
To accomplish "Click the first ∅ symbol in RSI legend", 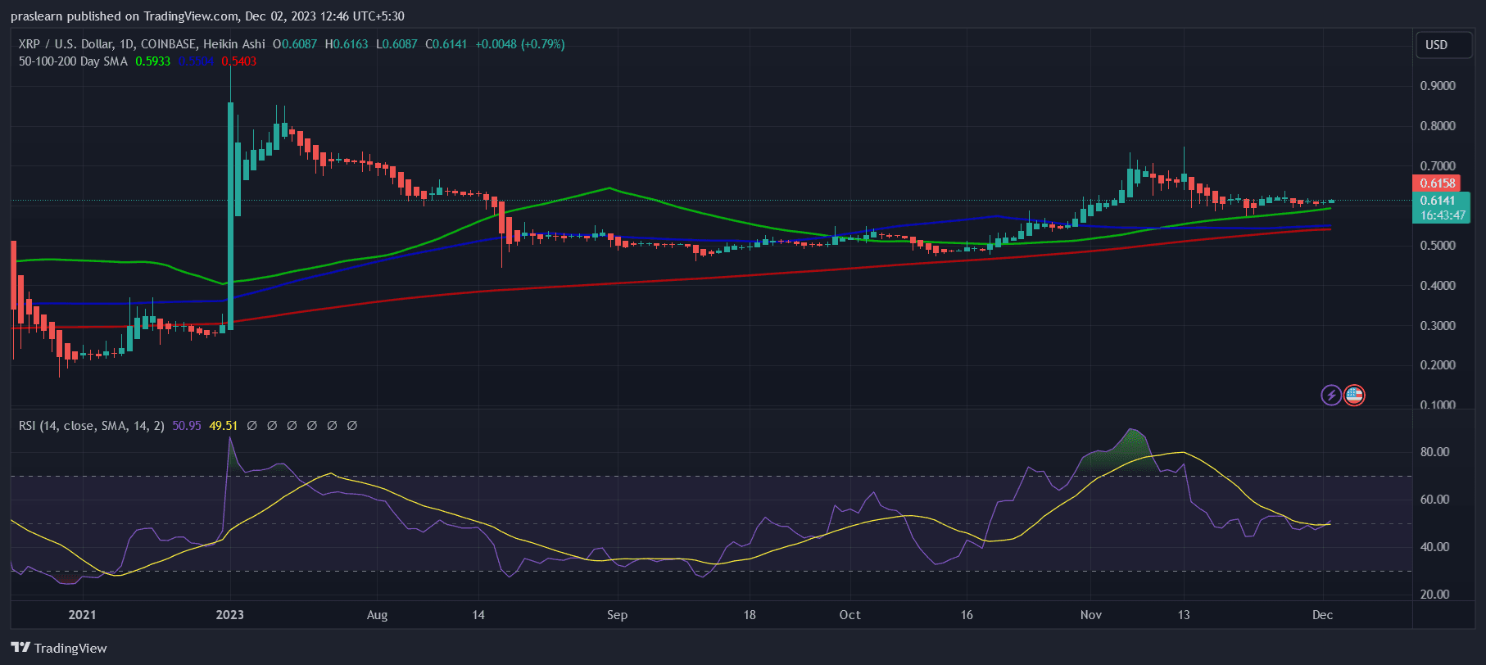I will pyautogui.click(x=252, y=426).
